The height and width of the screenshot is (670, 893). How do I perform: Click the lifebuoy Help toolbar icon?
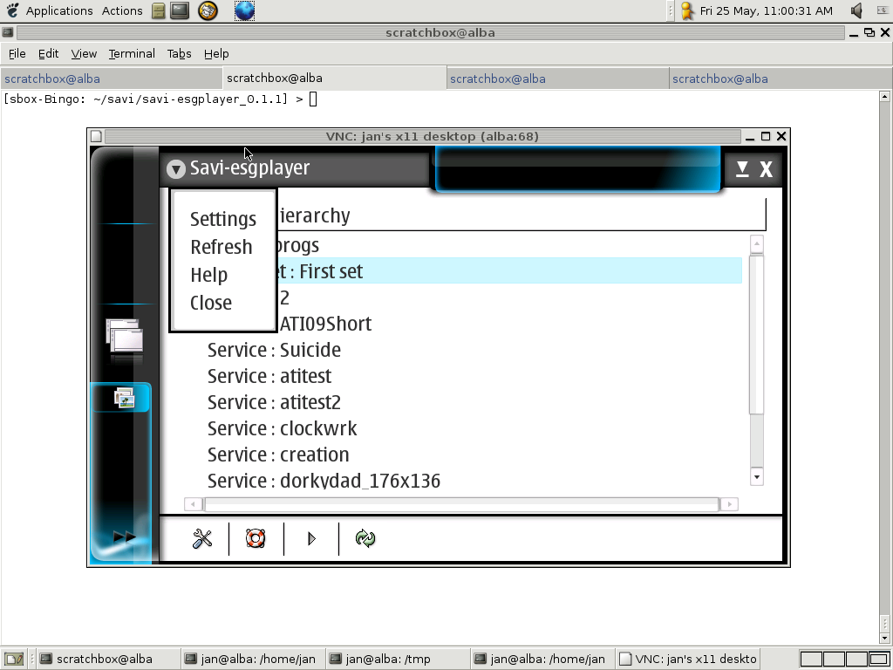pos(256,539)
